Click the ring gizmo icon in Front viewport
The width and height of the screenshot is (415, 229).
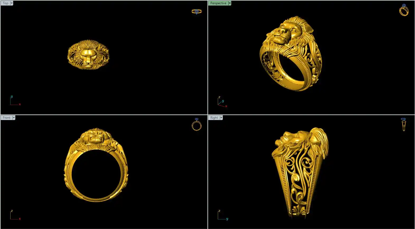point(196,125)
